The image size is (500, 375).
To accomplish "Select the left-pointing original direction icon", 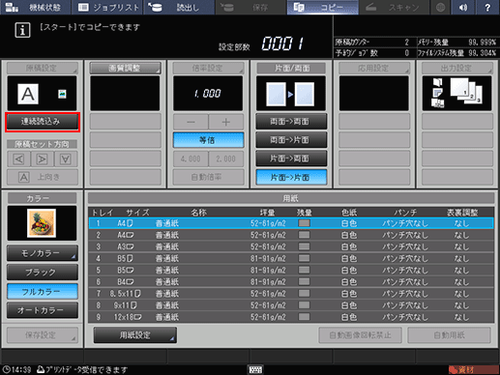I will click(19, 159).
